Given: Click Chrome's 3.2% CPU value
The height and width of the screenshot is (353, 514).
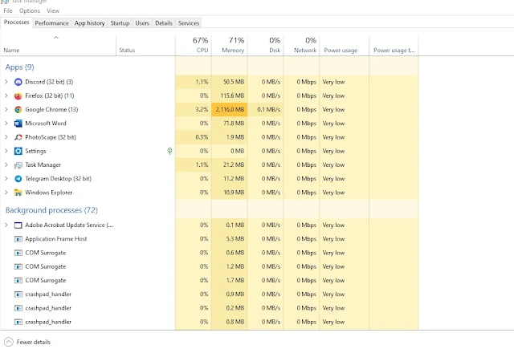Looking at the screenshot, I should (202, 109).
